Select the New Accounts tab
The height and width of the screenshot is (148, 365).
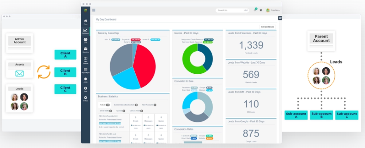pyautogui.click(x=149, y=105)
